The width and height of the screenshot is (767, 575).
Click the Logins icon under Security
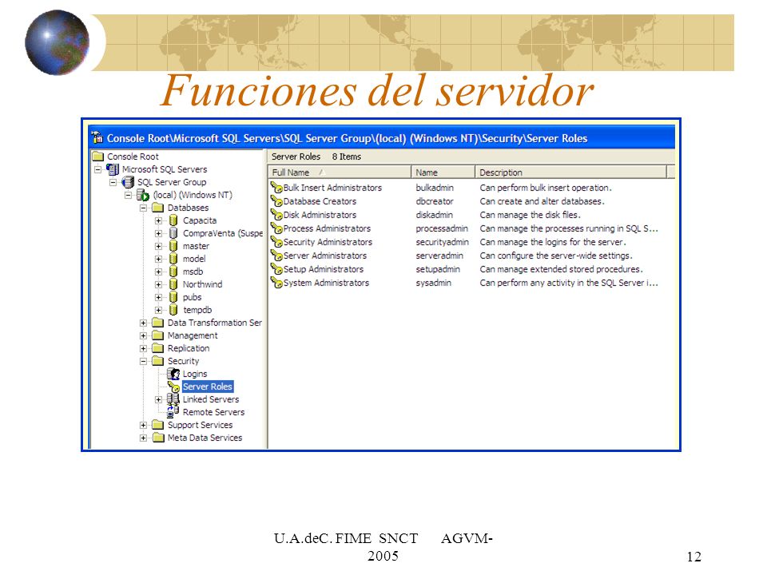(173, 374)
